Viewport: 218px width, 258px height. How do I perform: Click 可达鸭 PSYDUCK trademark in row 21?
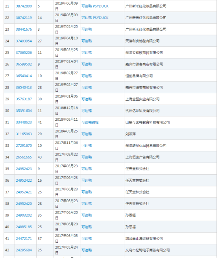point(95,6)
